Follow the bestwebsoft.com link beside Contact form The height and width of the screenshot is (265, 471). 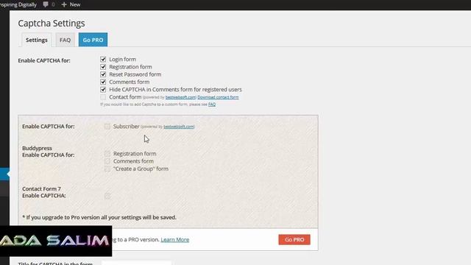click(x=180, y=97)
